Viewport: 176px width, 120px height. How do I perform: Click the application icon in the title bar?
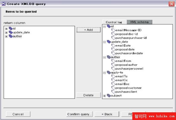click(3, 4)
